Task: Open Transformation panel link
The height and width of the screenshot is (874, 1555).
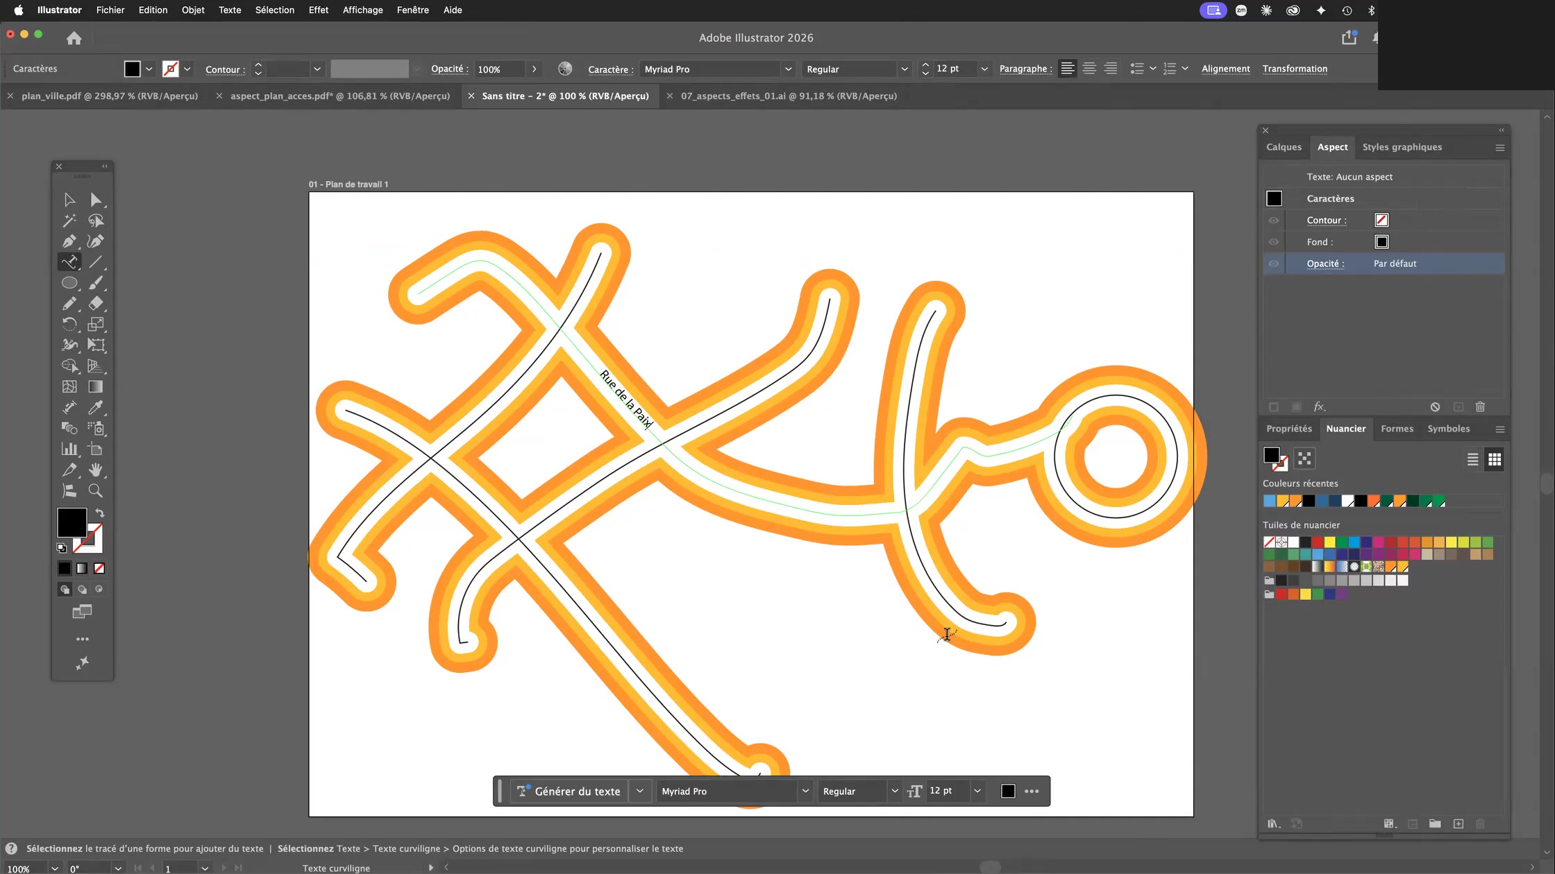Action: (1295, 69)
